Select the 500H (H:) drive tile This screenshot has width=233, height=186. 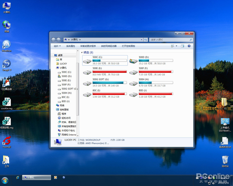coord(151,82)
